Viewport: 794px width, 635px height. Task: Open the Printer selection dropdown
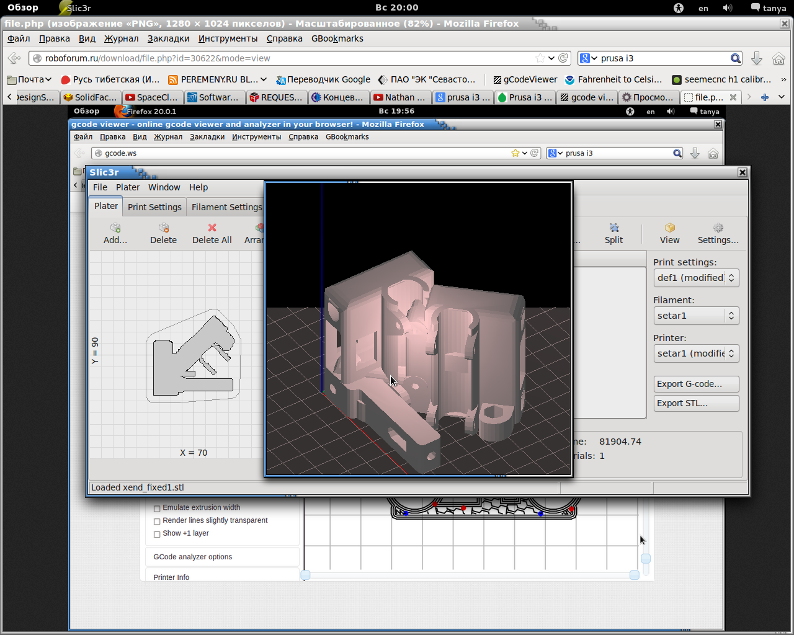point(695,353)
